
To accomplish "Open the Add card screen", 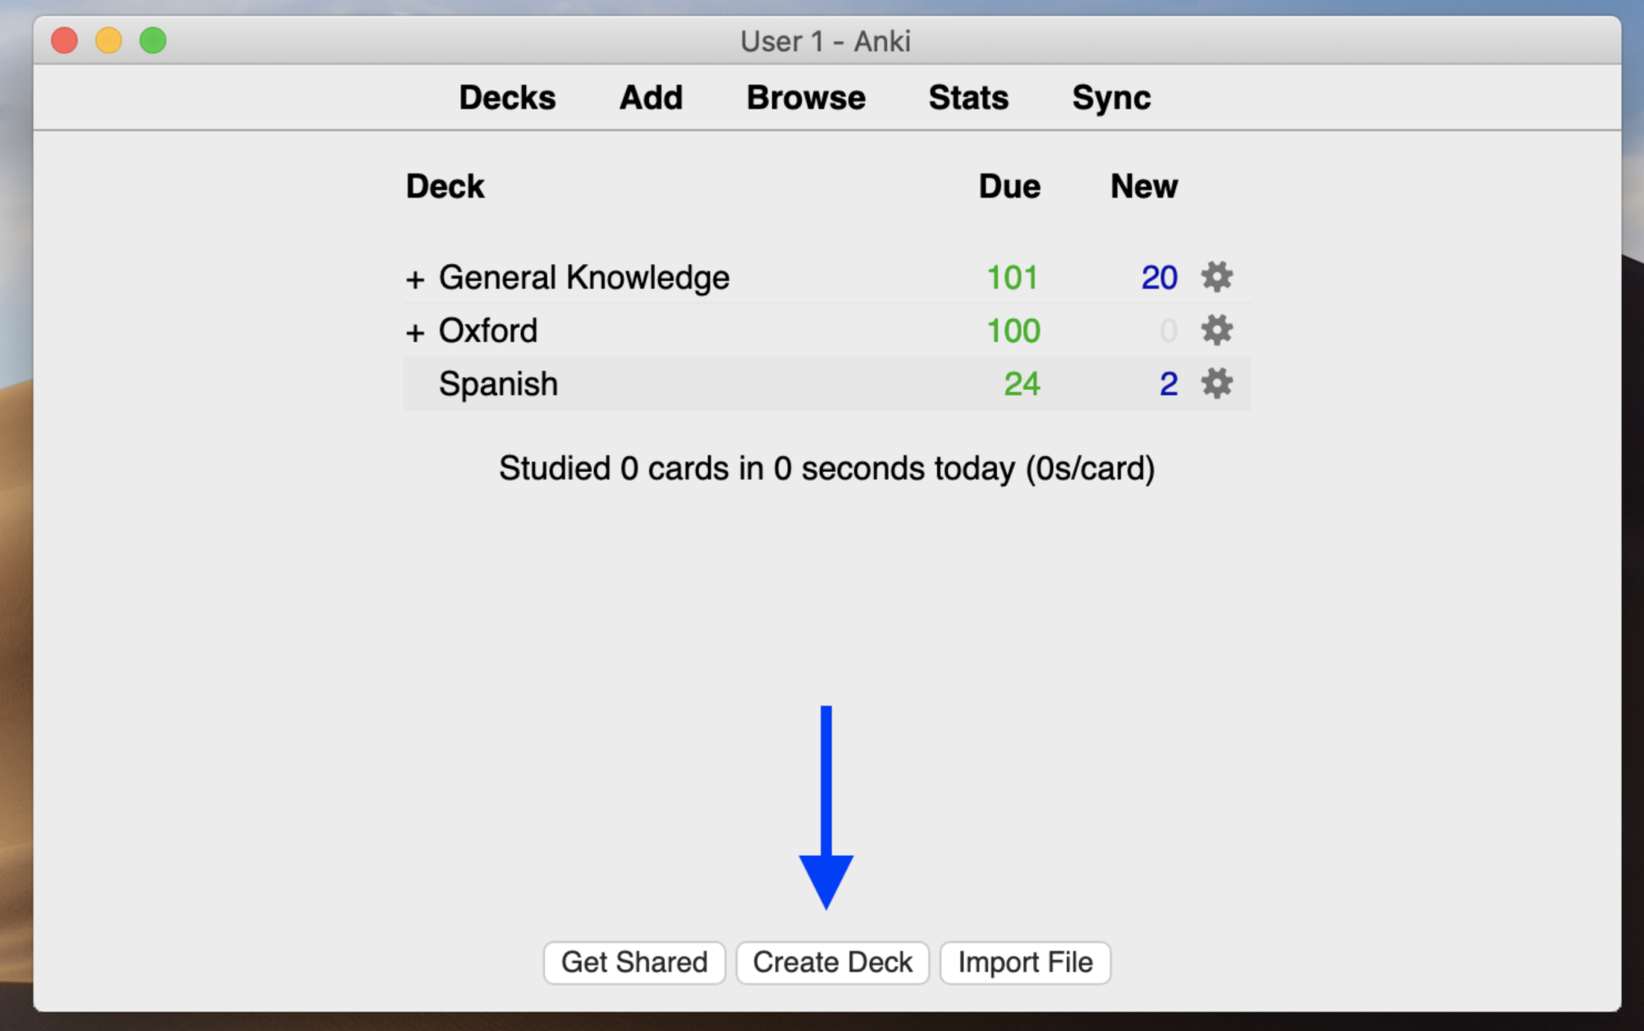I will point(650,97).
